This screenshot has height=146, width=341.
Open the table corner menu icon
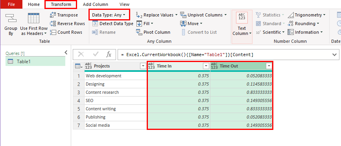(x=78, y=66)
